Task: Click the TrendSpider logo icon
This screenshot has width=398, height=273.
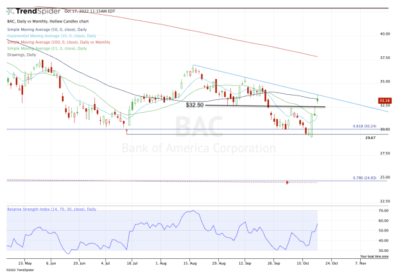Action: (10, 12)
